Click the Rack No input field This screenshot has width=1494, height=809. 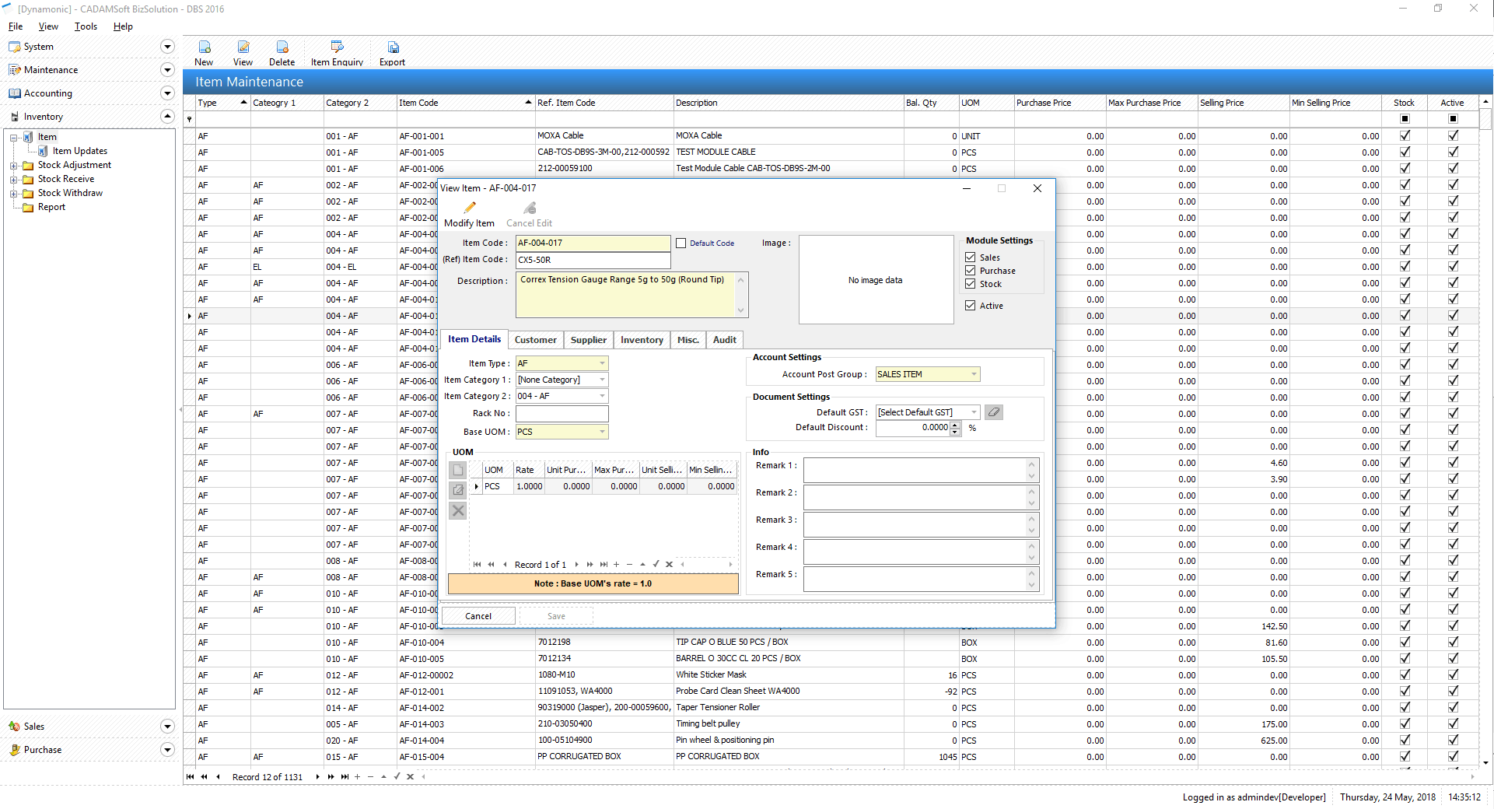click(x=562, y=414)
